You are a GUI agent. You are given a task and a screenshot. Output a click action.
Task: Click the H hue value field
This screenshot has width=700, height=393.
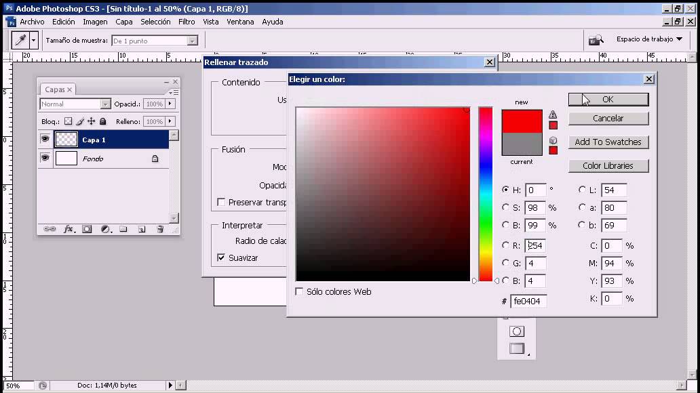[535, 190]
